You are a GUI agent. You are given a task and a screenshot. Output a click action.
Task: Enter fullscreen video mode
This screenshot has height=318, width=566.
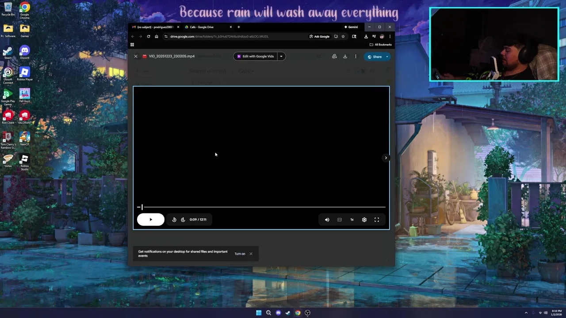pyautogui.click(x=377, y=220)
